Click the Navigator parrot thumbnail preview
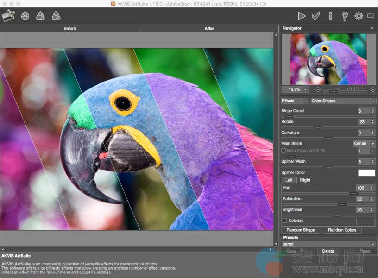The height and width of the screenshot is (278, 378). (x=328, y=59)
